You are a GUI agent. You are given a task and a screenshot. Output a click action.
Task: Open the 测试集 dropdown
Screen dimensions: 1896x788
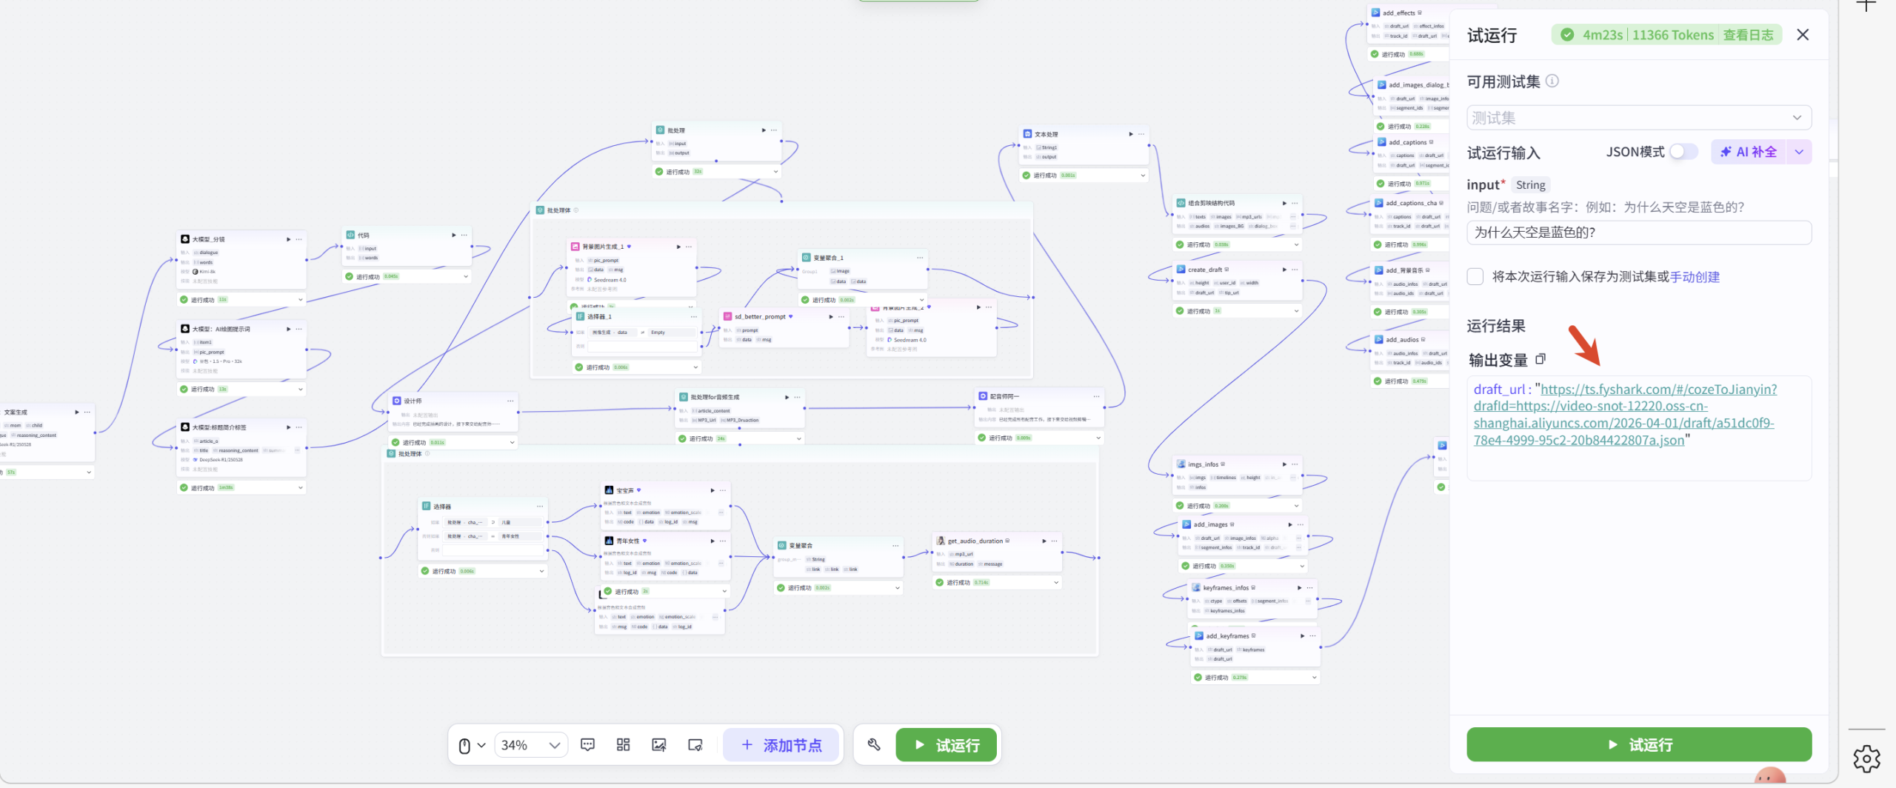1638,118
